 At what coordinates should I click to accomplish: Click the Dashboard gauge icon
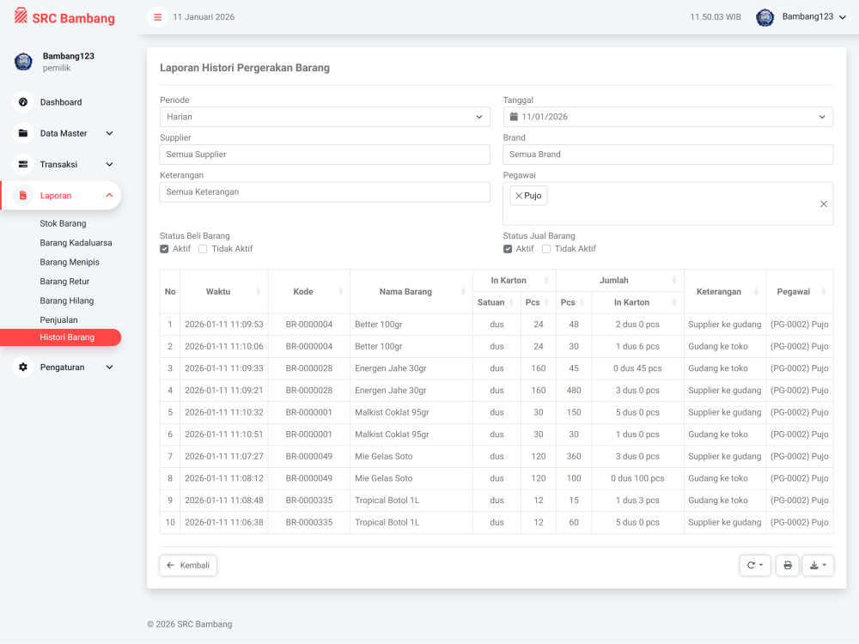tap(23, 102)
